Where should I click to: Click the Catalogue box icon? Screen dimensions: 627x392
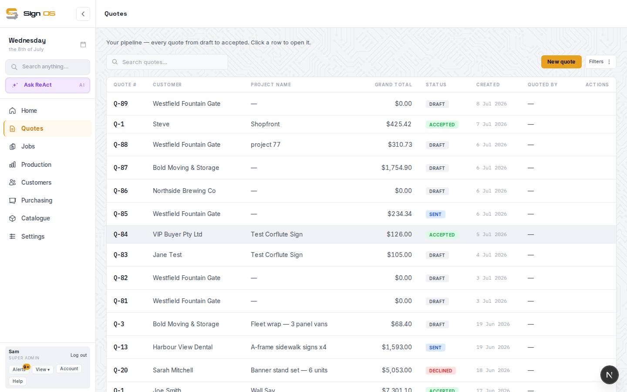click(x=13, y=218)
